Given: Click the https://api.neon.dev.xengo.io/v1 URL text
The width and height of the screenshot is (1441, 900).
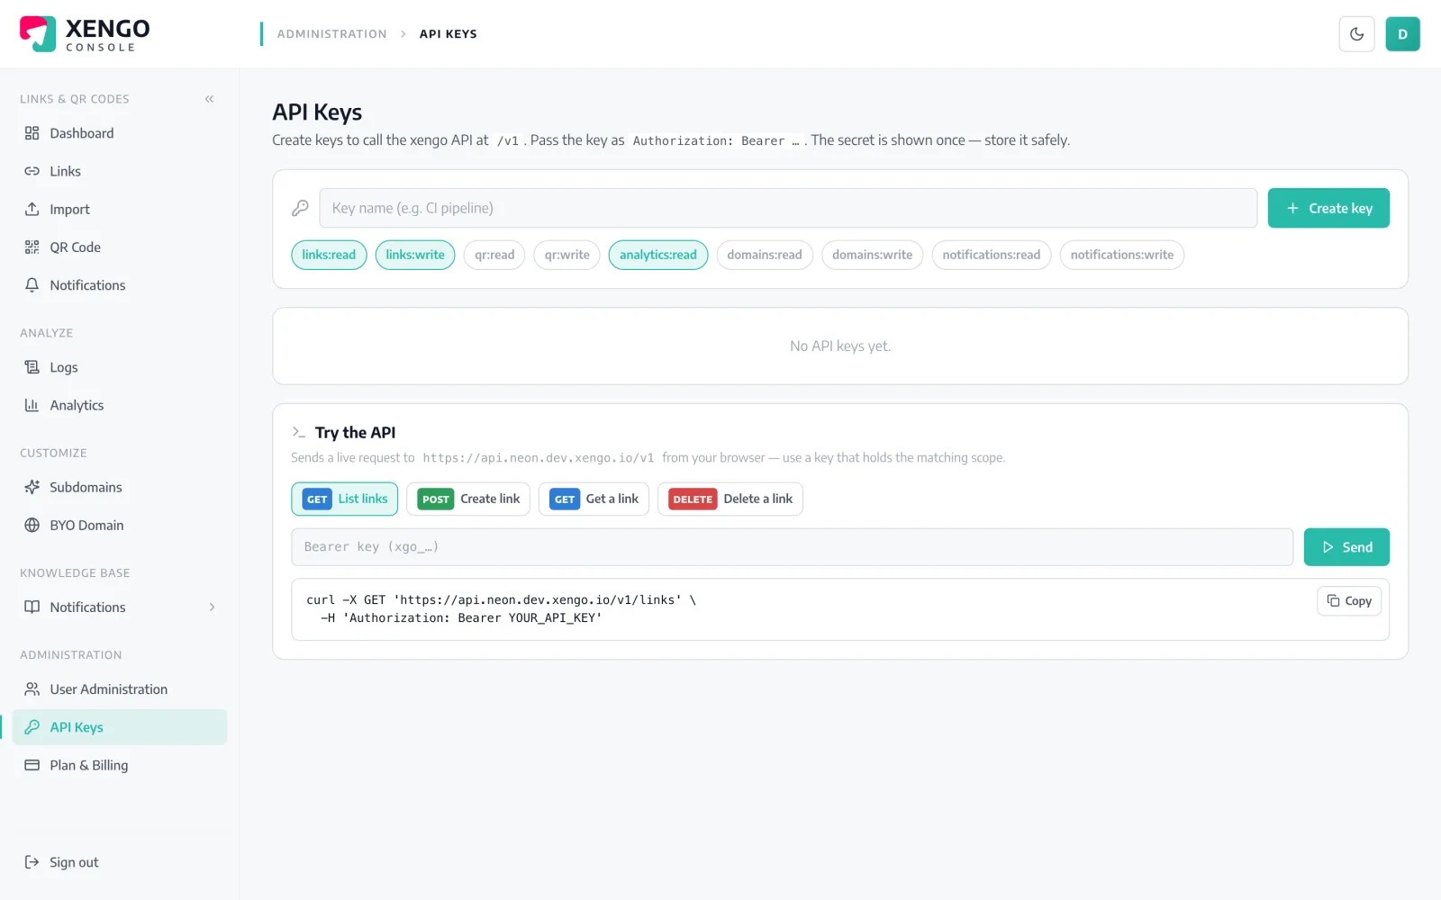Looking at the screenshot, I should 539,458.
